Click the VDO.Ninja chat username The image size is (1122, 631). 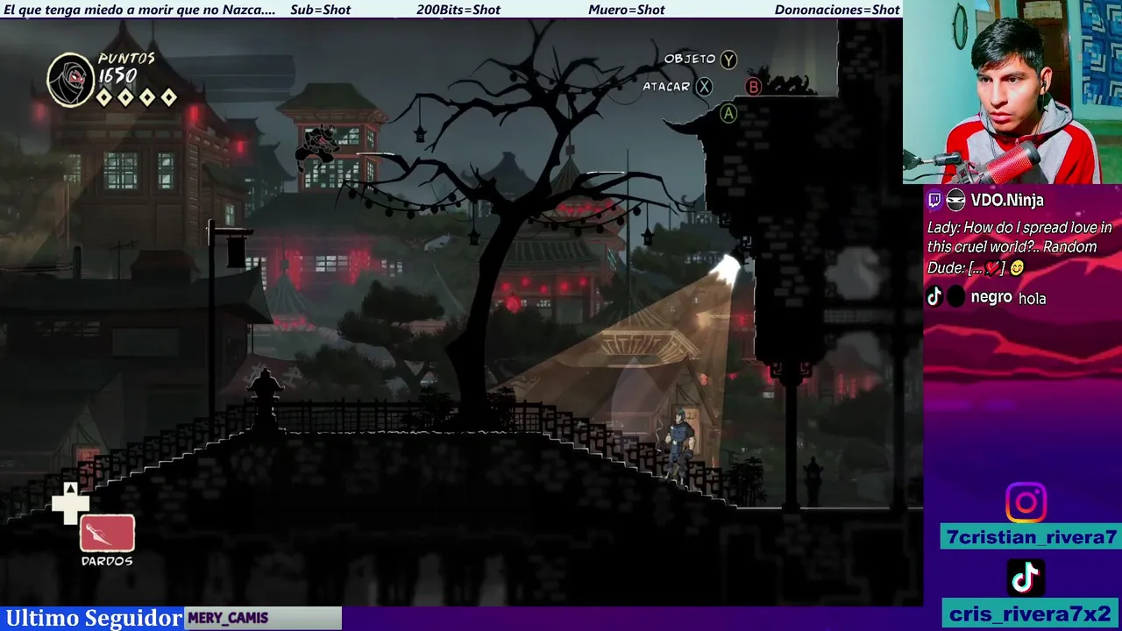(1007, 201)
